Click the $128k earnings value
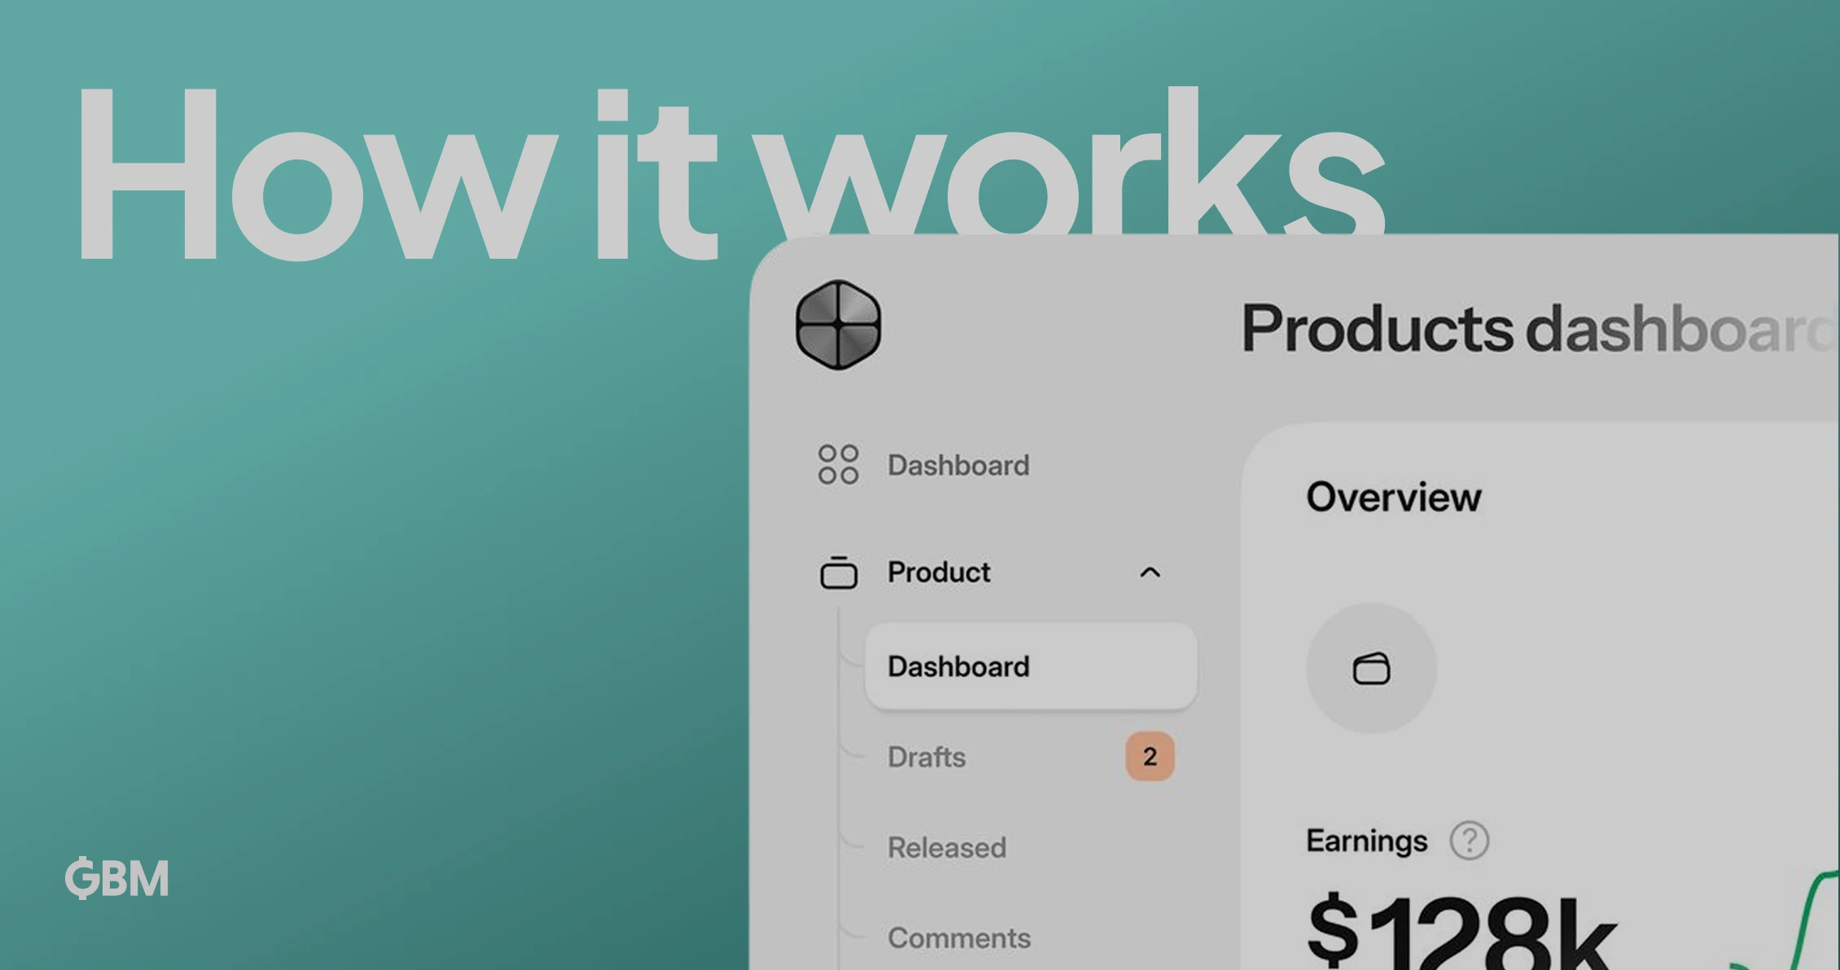 click(1461, 931)
